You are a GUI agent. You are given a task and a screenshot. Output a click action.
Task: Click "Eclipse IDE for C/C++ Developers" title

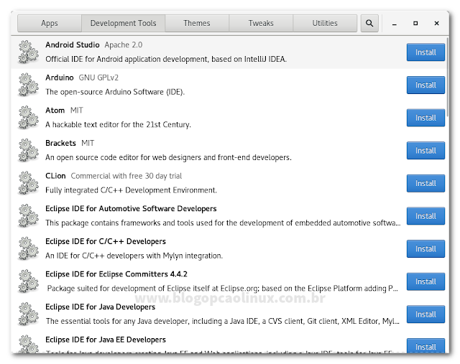106,241
